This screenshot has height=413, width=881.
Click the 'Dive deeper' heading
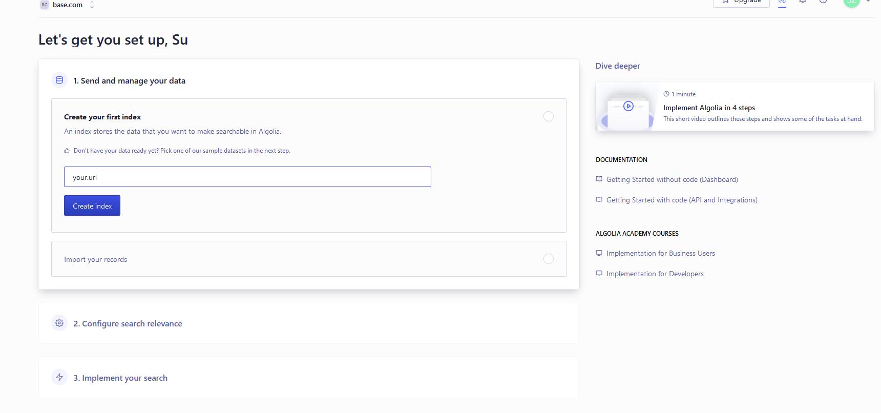pos(618,66)
